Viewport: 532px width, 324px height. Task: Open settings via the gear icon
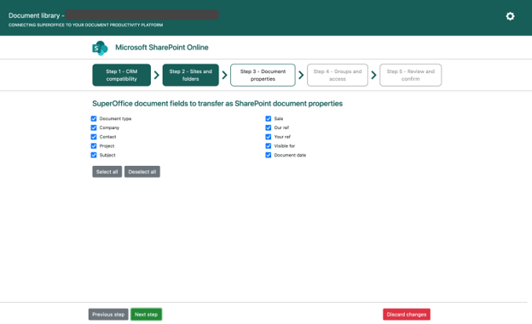click(510, 16)
